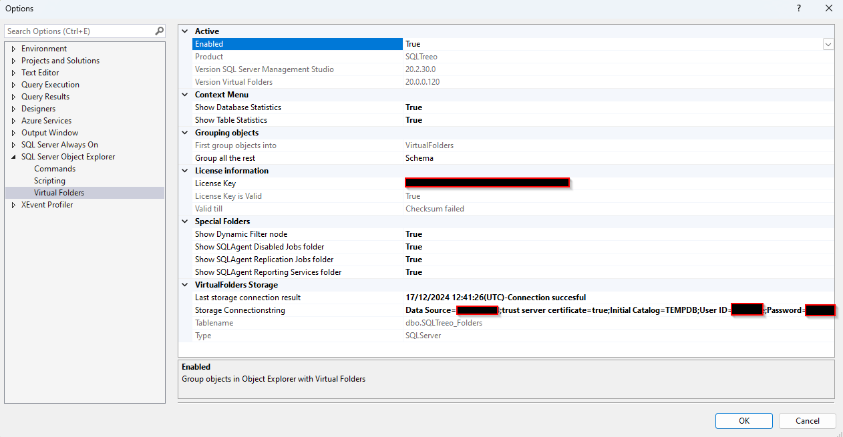The width and height of the screenshot is (843, 437).
Task: Click SQLAgent Replication Jobs True value
Action: (413, 260)
